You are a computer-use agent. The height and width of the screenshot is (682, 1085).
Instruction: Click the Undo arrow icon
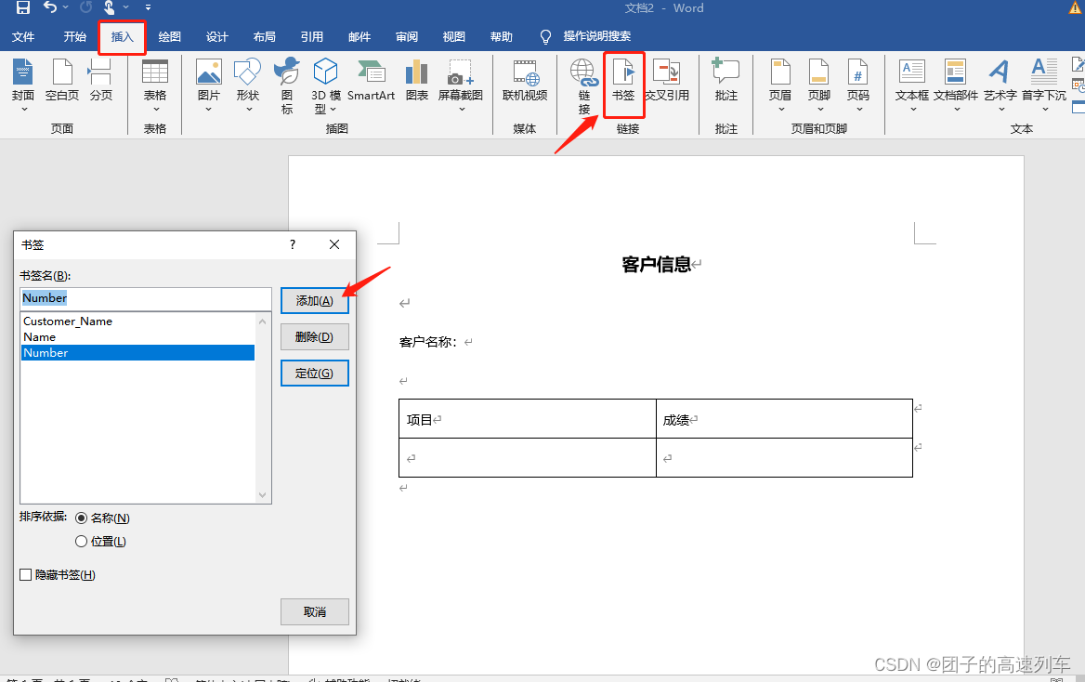50,7
